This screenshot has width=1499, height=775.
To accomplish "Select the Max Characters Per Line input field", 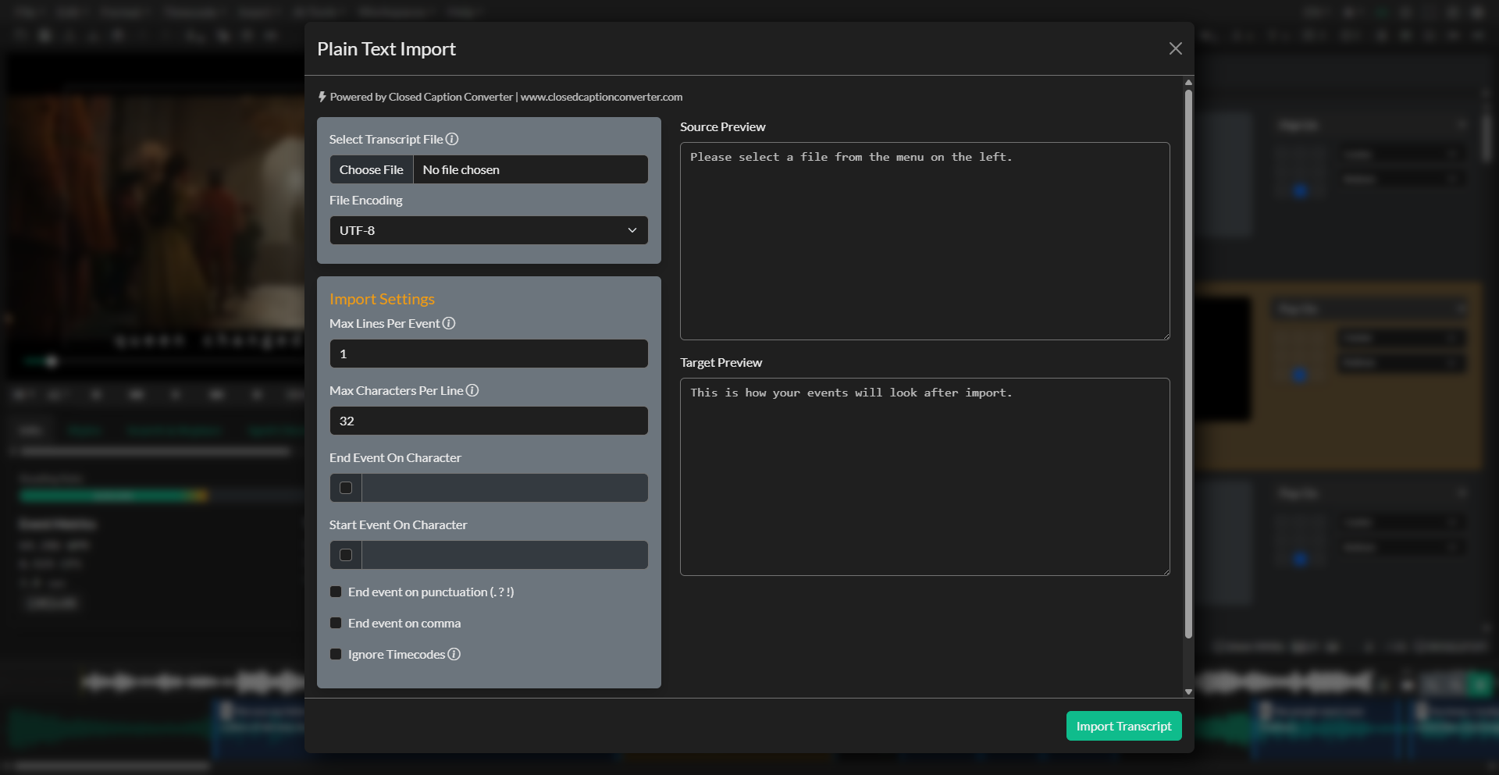I will [x=488, y=421].
